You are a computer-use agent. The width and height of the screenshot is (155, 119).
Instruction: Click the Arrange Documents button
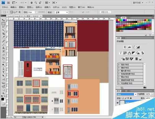tap(47, 2)
